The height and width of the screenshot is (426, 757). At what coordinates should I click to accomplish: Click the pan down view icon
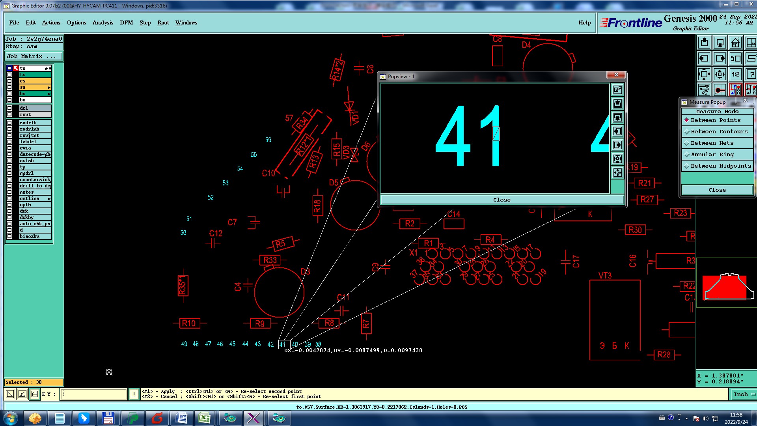pos(720,43)
